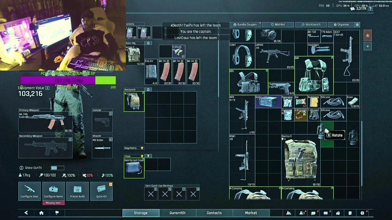The height and width of the screenshot is (220, 392).
Task: Add a new storage page with plus
Action: [368, 46]
